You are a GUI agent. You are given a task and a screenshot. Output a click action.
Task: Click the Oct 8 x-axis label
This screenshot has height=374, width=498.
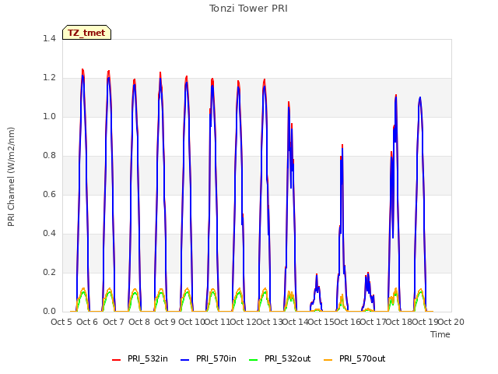pyautogui.click(x=139, y=322)
